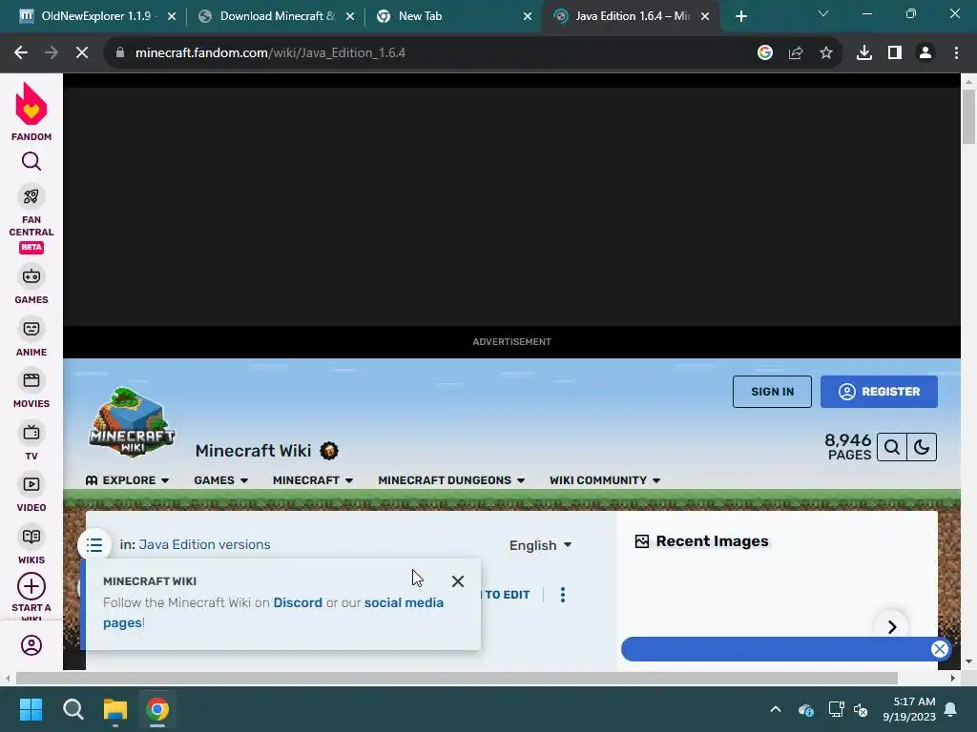Expand the Games navigation menu
Viewport: 977px width, 732px height.
221,480
